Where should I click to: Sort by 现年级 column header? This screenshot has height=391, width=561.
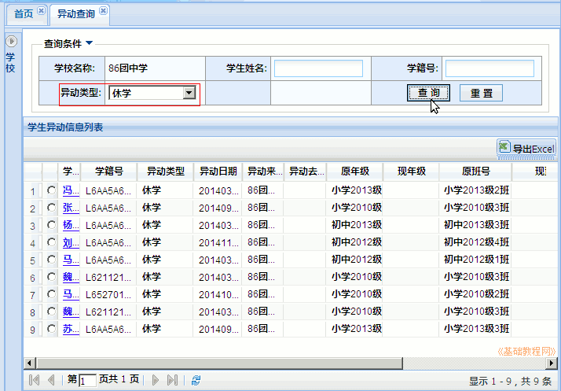411,172
